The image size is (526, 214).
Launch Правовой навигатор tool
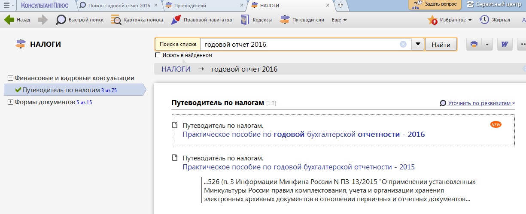[x=176, y=20]
